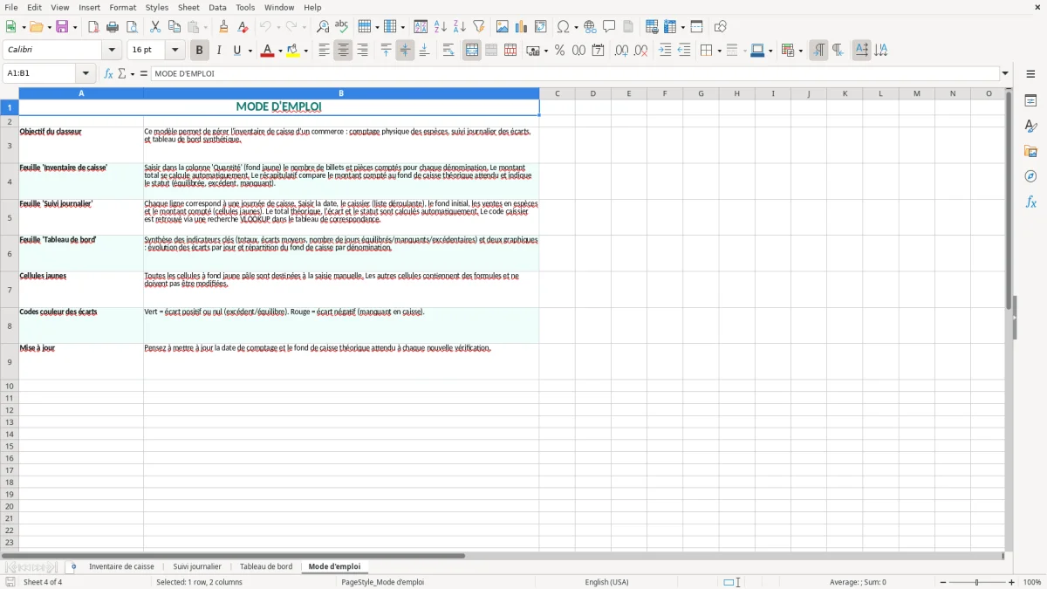Open the Underline style dropdown arrow
The width and height of the screenshot is (1047, 589).
coord(250,51)
